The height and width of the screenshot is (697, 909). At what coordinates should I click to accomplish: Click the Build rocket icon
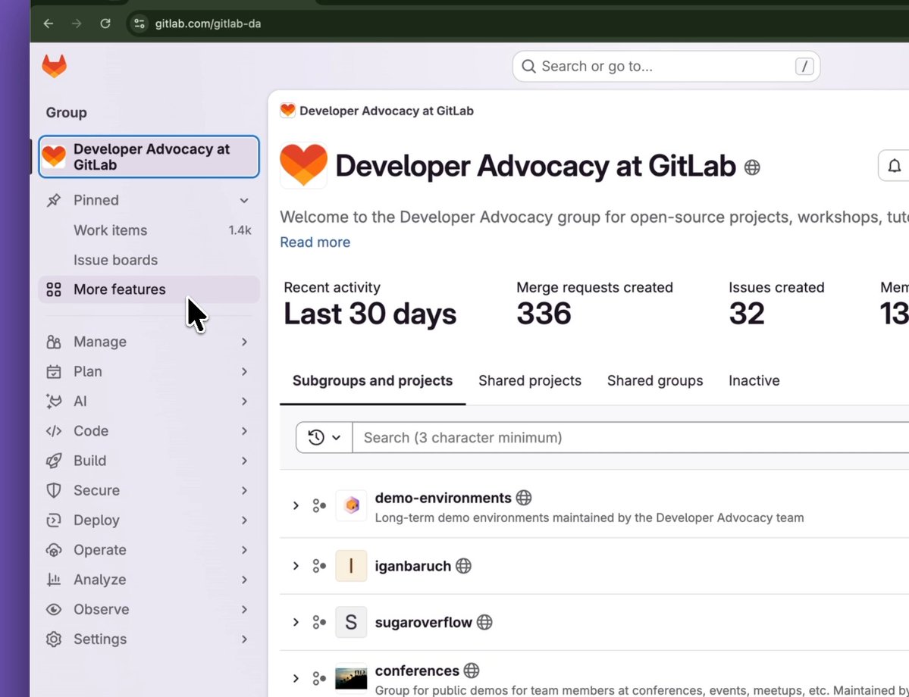(54, 461)
